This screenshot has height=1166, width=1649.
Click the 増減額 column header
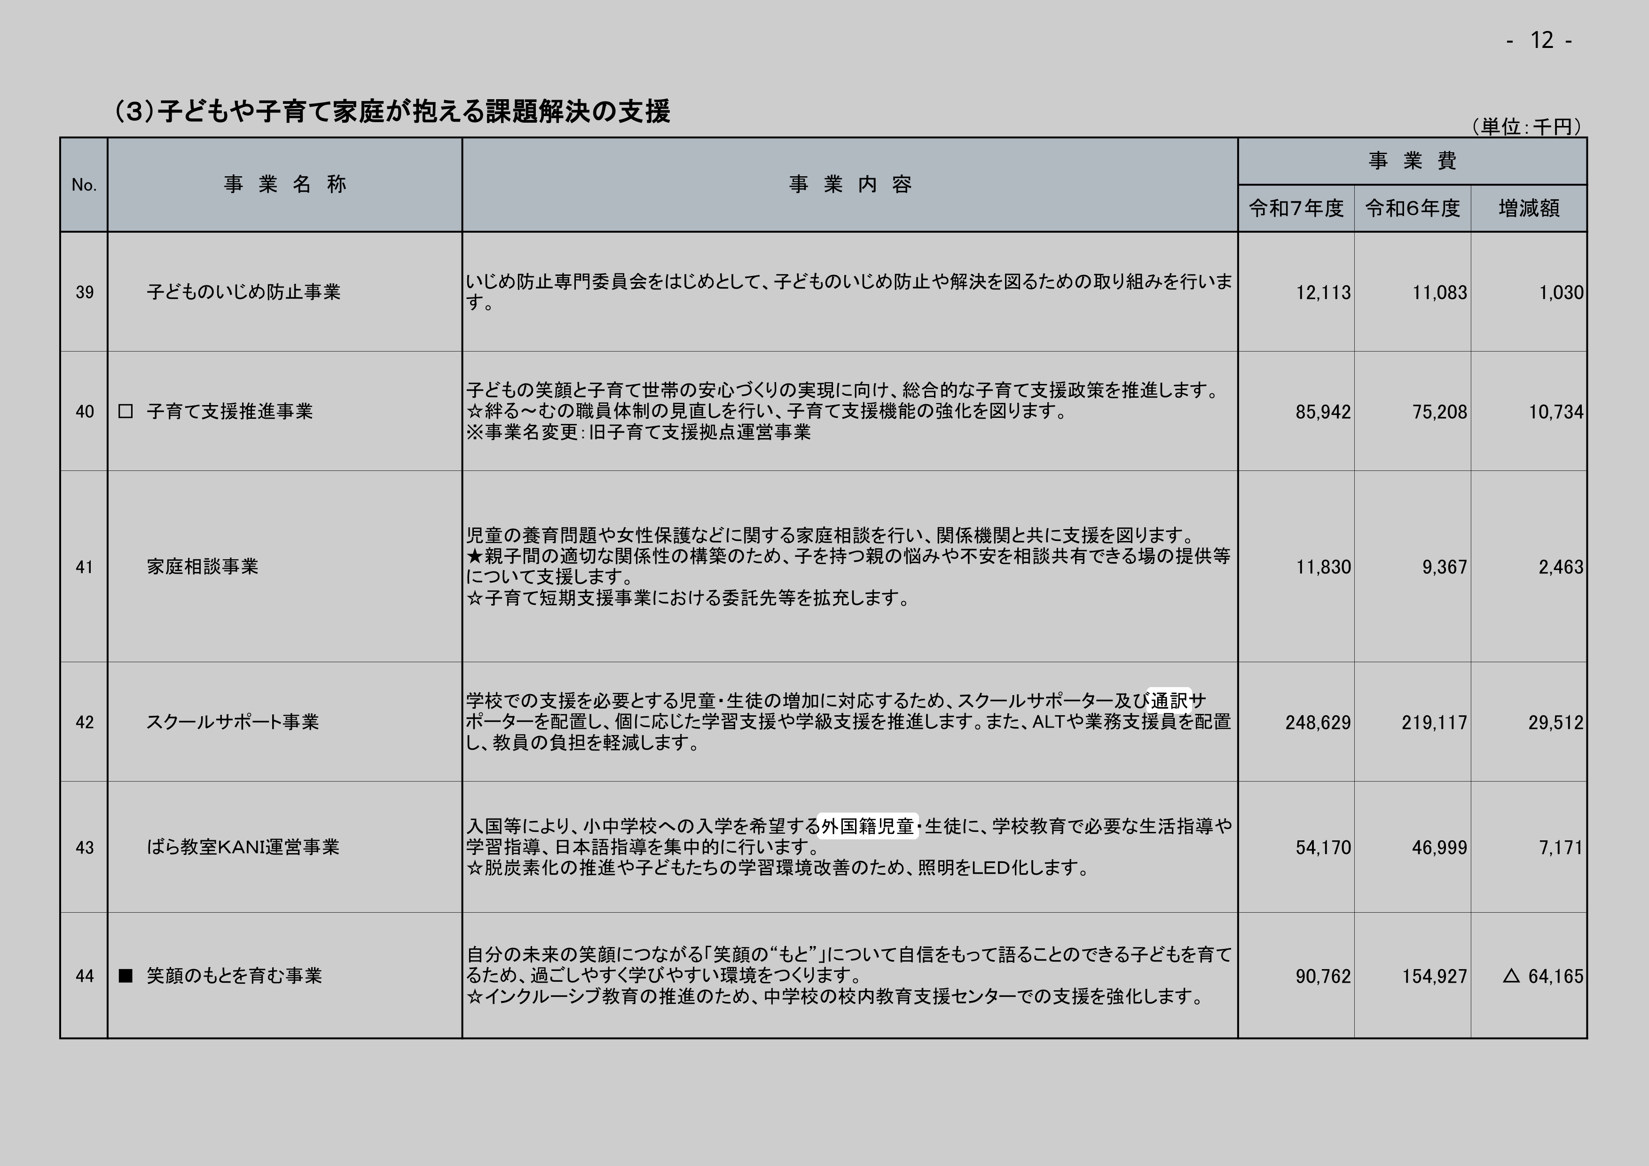tap(1529, 208)
